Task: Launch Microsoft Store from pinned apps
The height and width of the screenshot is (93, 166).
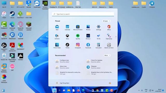Action: 78,28
